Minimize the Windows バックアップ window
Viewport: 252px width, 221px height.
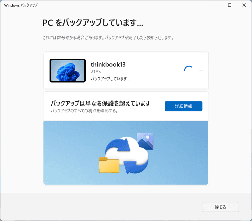215,5
